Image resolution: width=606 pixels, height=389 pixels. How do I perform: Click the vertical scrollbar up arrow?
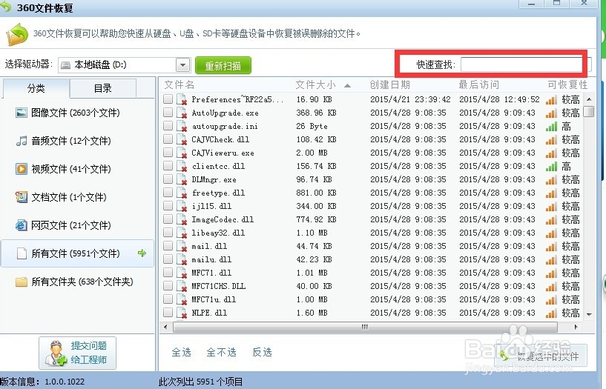[589, 99]
